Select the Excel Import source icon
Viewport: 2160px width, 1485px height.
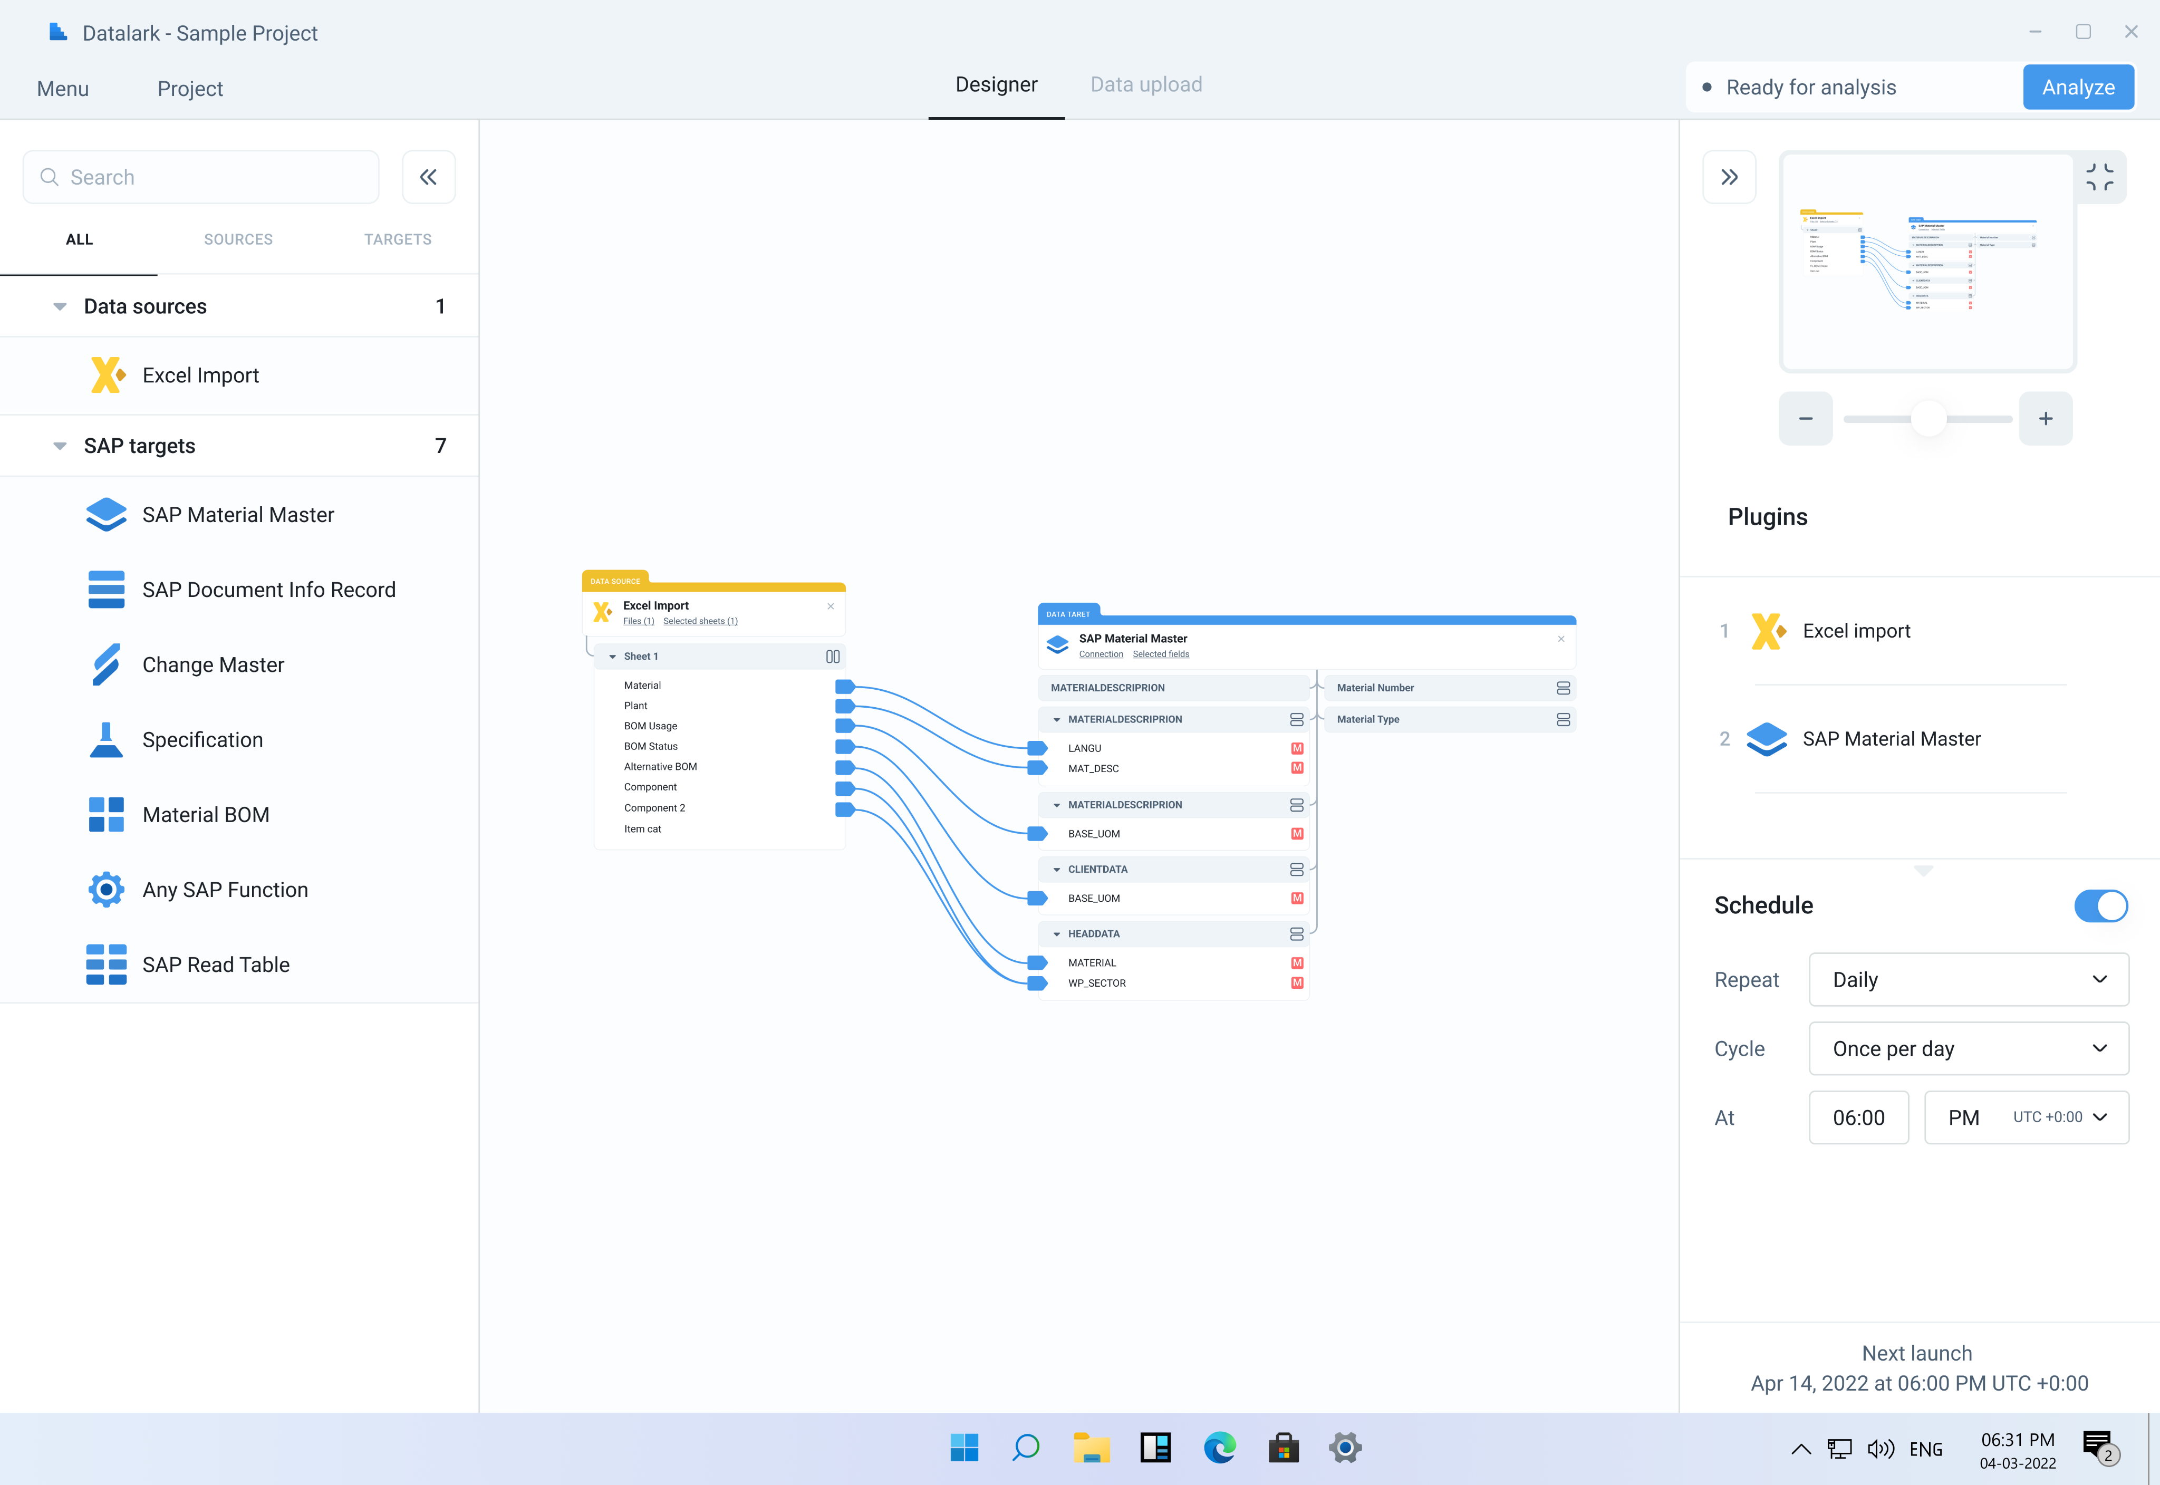click(x=108, y=375)
